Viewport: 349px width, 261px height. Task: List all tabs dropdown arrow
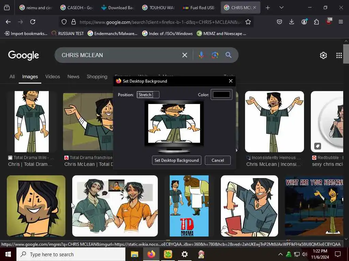pyautogui.click(x=281, y=7)
